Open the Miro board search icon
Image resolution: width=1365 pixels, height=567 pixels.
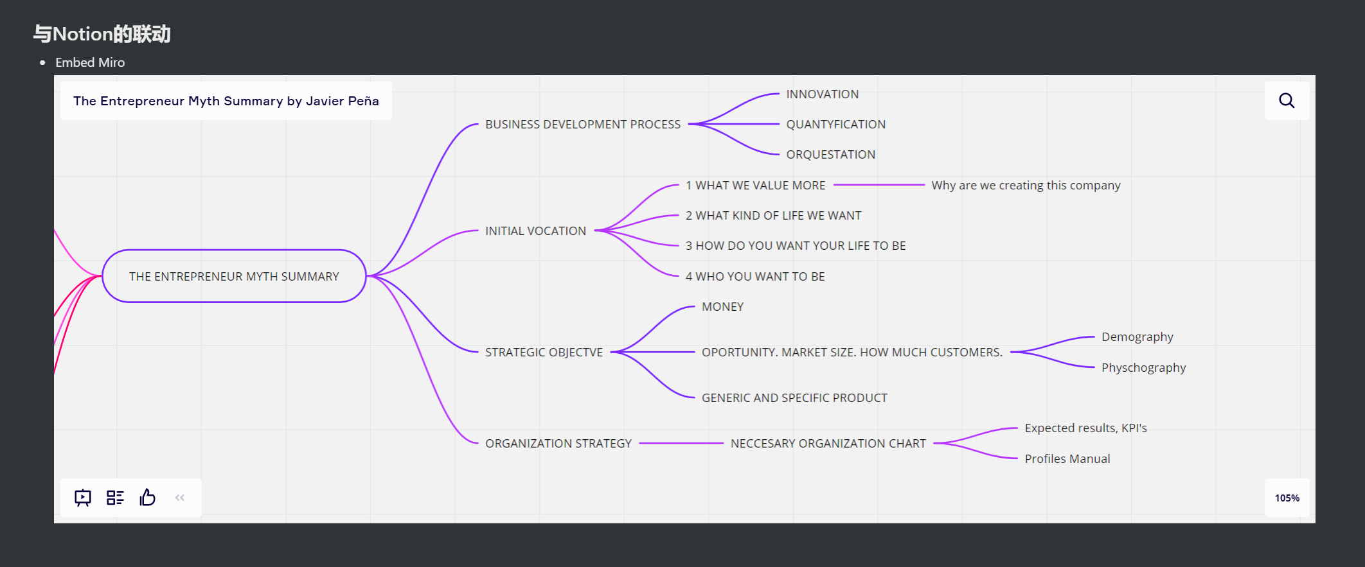pyautogui.click(x=1287, y=100)
